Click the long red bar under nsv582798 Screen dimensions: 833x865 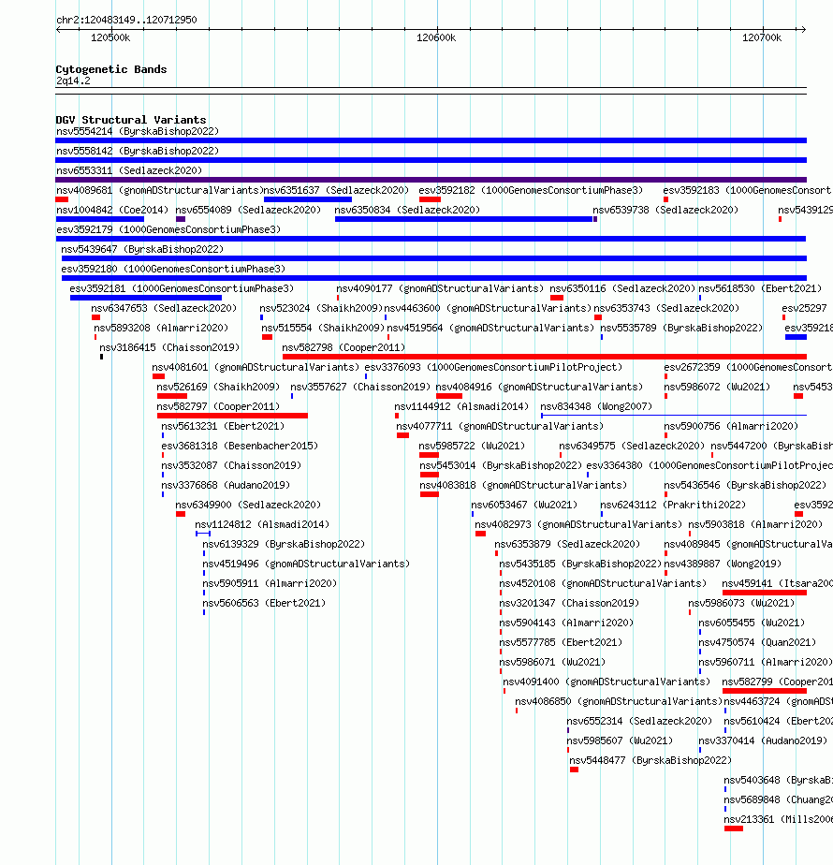(545, 357)
